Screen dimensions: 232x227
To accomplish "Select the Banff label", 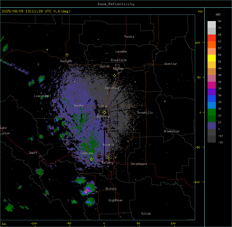I will coord(33,153).
